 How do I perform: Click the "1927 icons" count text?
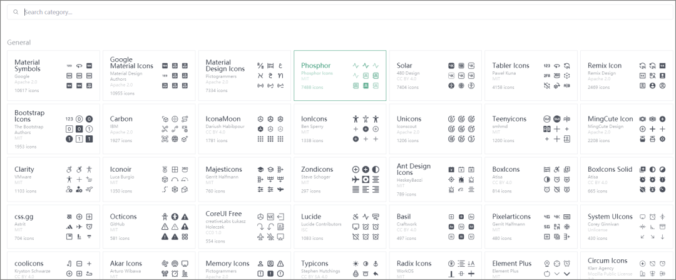pyautogui.click(x=121, y=141)
